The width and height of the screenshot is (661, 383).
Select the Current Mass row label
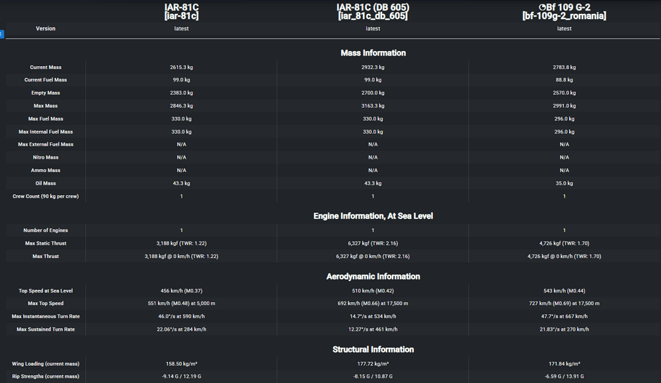[x=46, y=67]
